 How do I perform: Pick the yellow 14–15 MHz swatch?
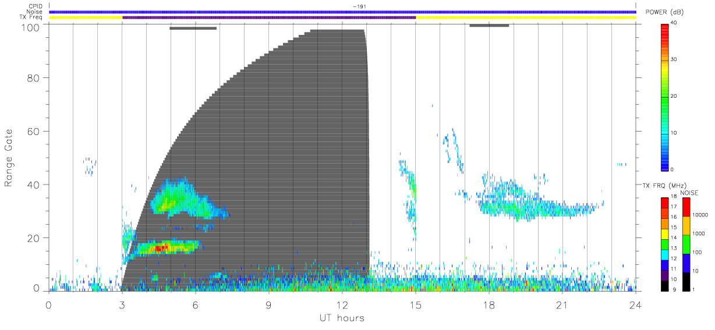tap(664, 233)
